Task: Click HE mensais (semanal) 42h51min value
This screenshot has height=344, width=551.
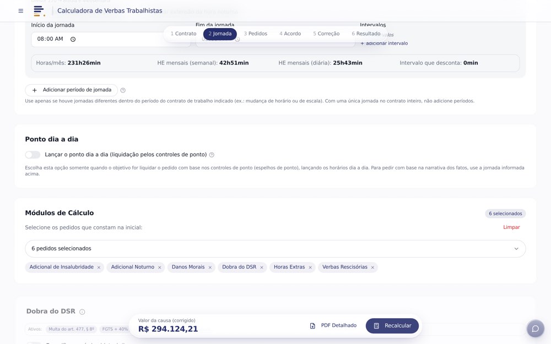Action: (x=234, y=63)
